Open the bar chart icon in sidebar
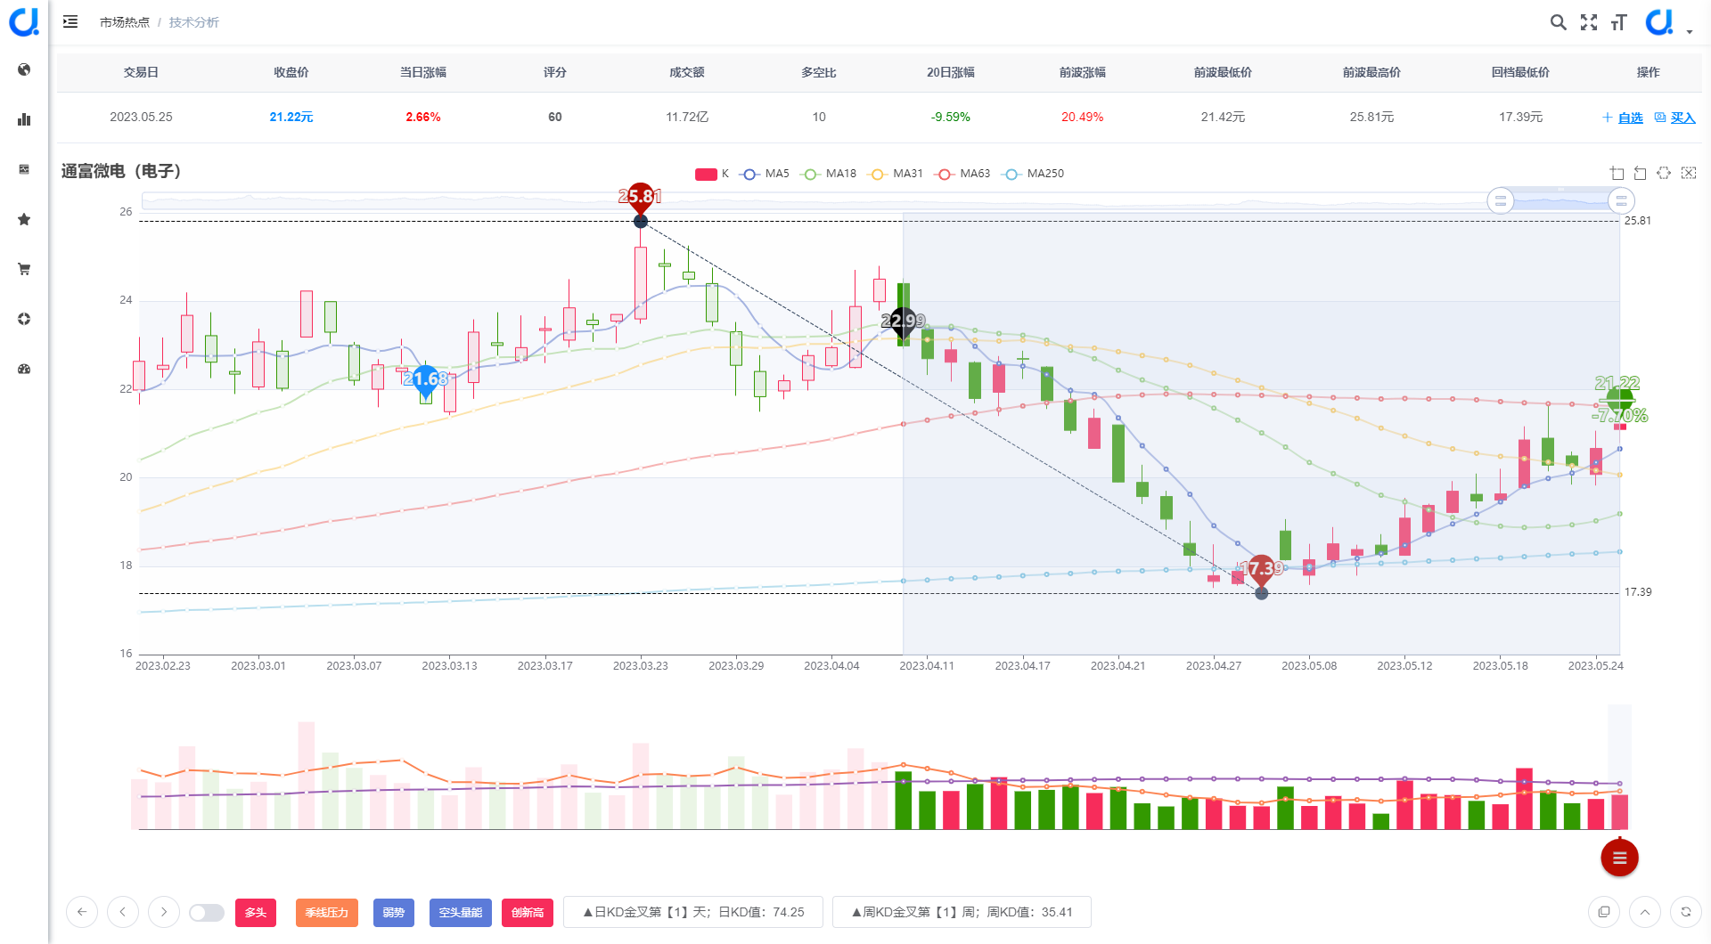Viewport: 1711px width, 944px height. (24, 119)
